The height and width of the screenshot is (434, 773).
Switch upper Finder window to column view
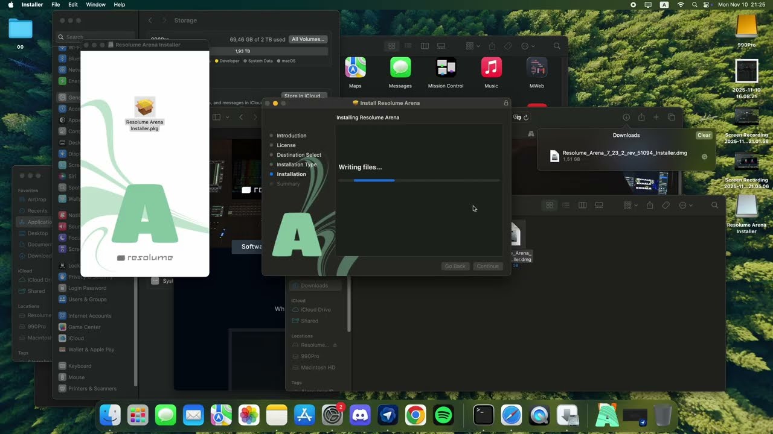(425, 46)
